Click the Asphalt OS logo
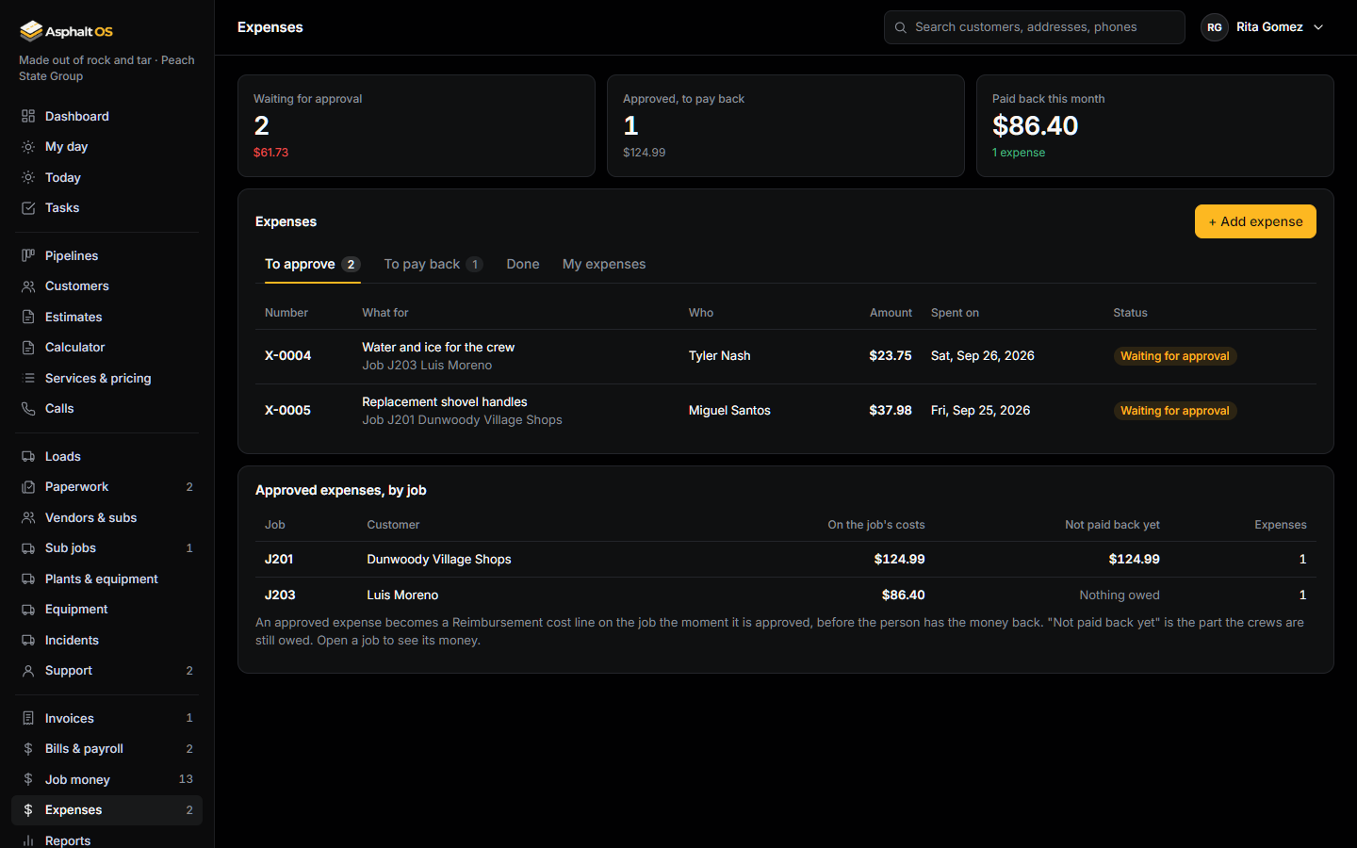 pyautogui.click(x=66, y=31)
